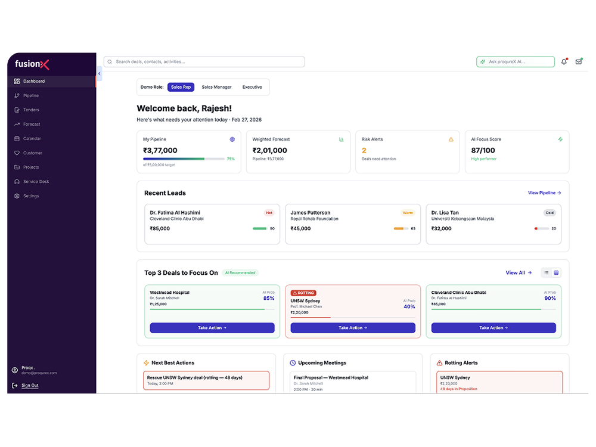Open the Pipeline branch icon in the sidebar
596x447 pixels.
coord(17,96)
